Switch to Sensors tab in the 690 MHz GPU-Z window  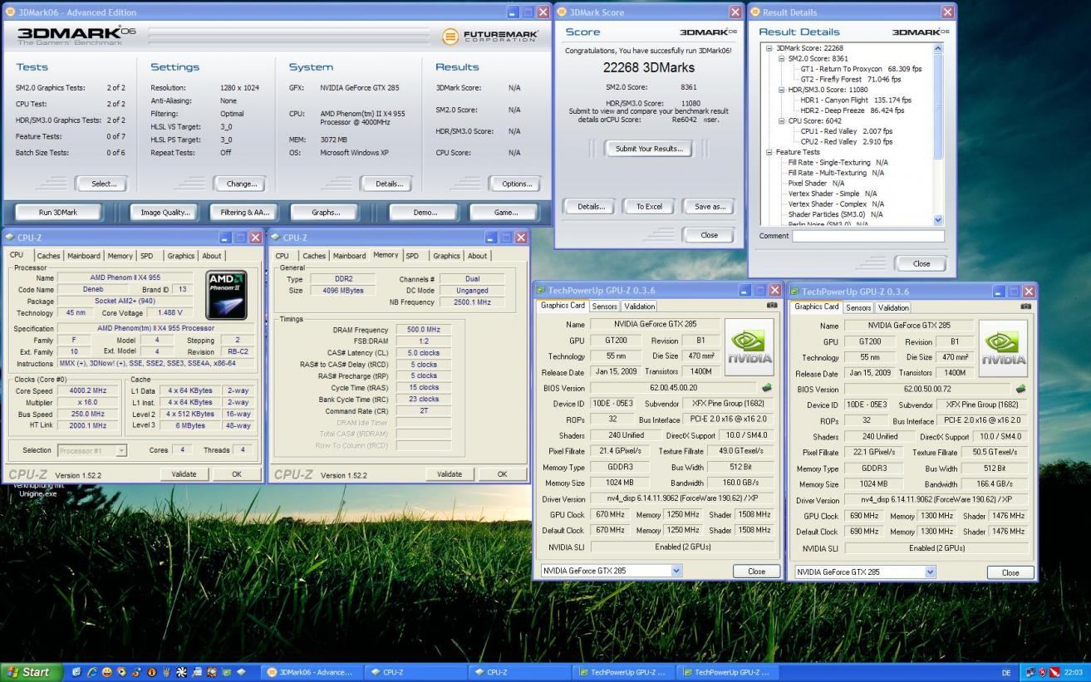(858, 307)
